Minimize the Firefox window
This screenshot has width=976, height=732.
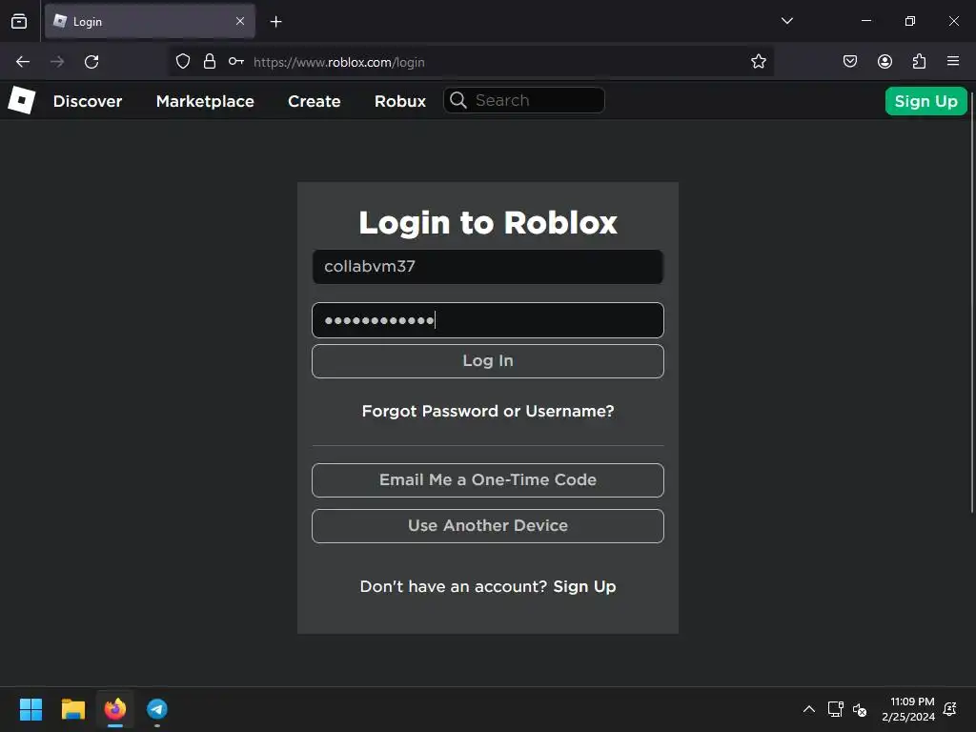click(x=865, y=21)
